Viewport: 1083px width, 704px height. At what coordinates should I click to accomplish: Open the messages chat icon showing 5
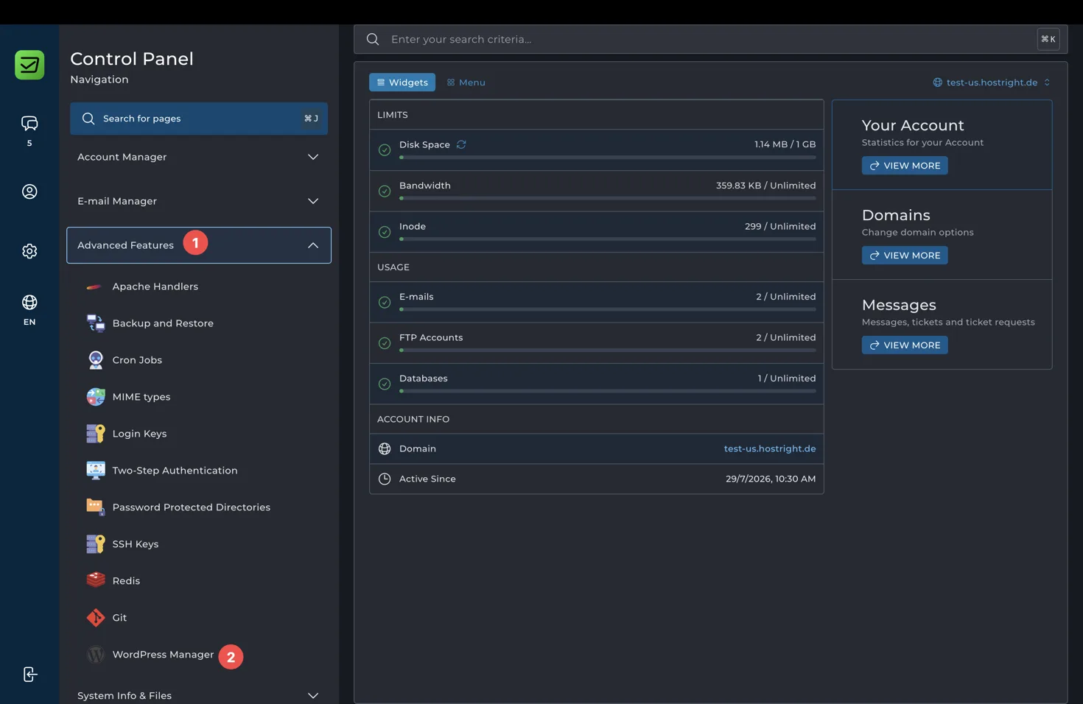(x=29, y=124)
